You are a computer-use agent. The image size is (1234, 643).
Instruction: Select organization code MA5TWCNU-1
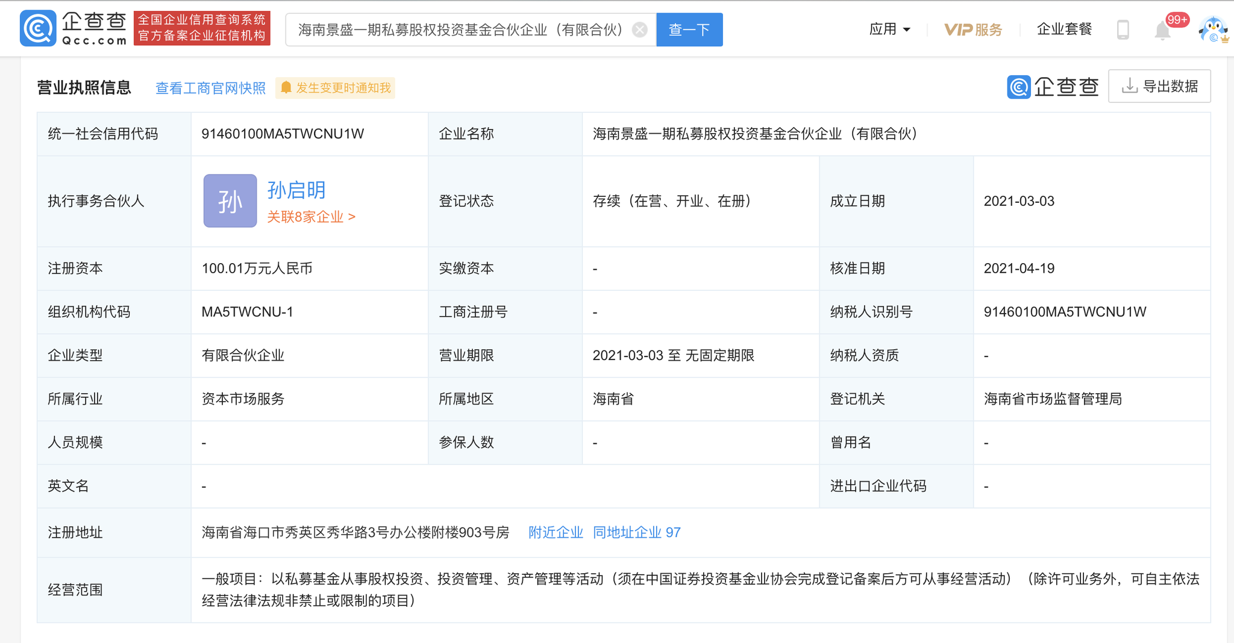pos(247,312)
